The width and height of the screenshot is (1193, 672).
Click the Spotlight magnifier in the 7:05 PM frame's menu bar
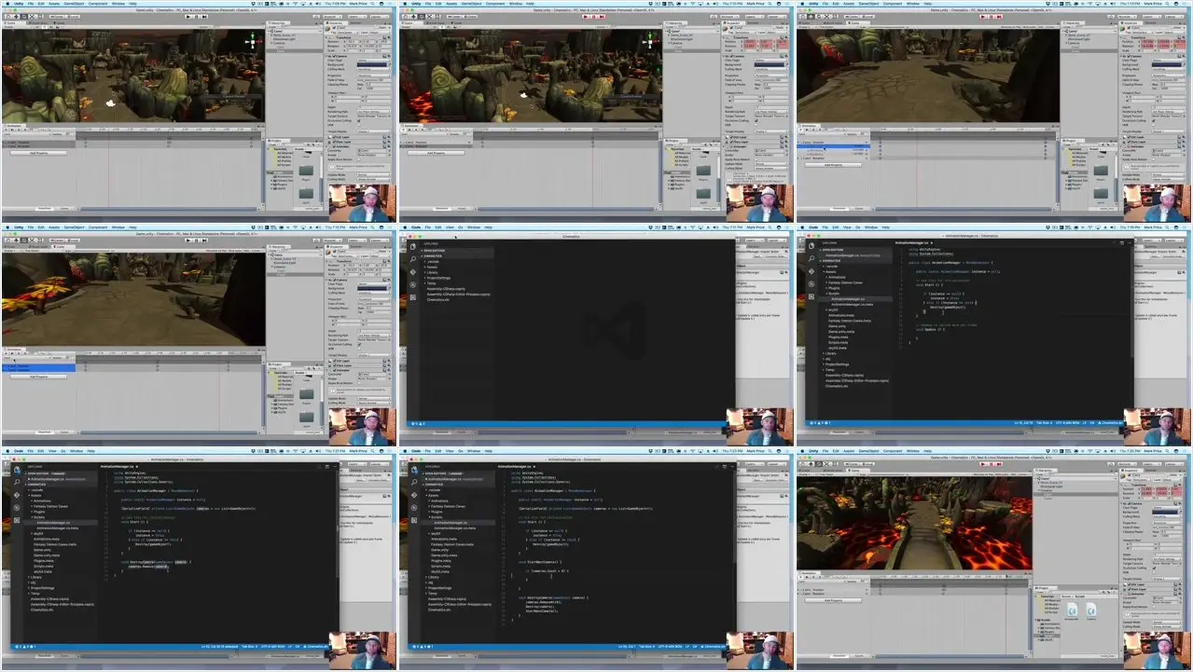pos(372,4)
